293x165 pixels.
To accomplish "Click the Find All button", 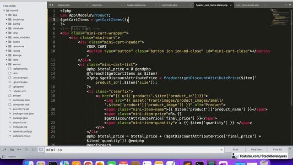I will click(x=277, y=149).
